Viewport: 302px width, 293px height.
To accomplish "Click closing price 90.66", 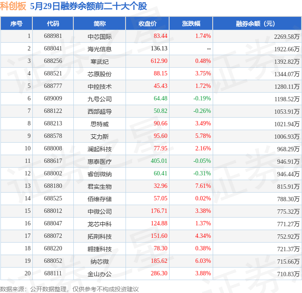I will click(160, 124).
